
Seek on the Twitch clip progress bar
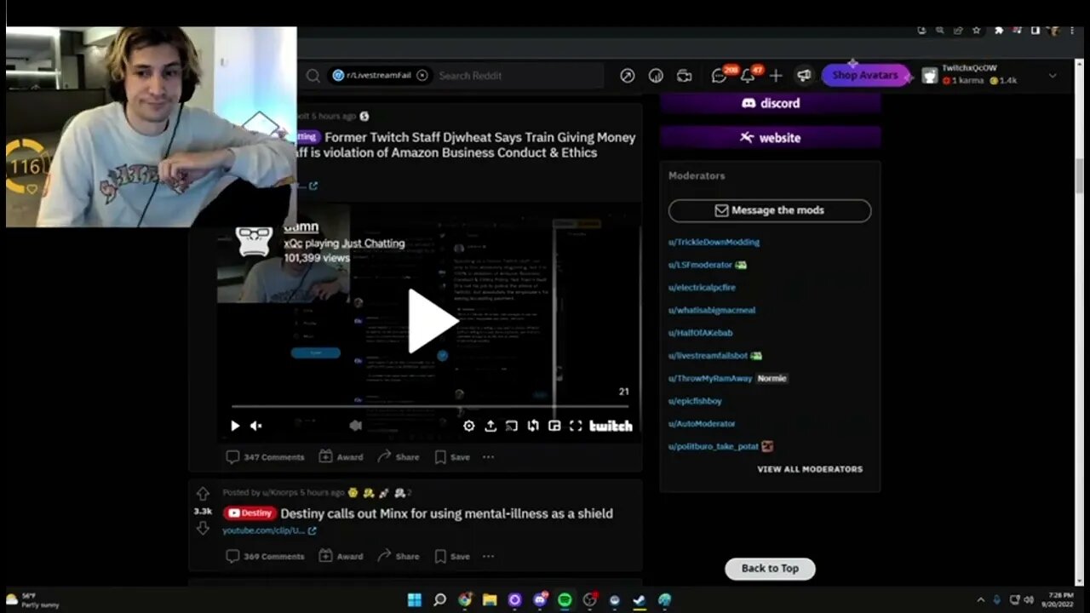(x=431, y=407)
